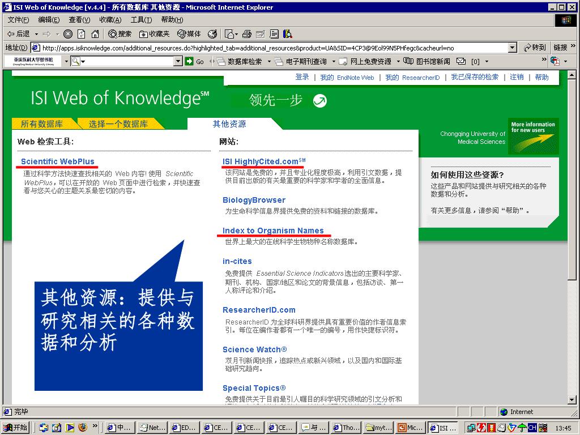Open the 收藏夹 favorites button
Viewport: 580px width, 435px height.
[x=154, y=35]
